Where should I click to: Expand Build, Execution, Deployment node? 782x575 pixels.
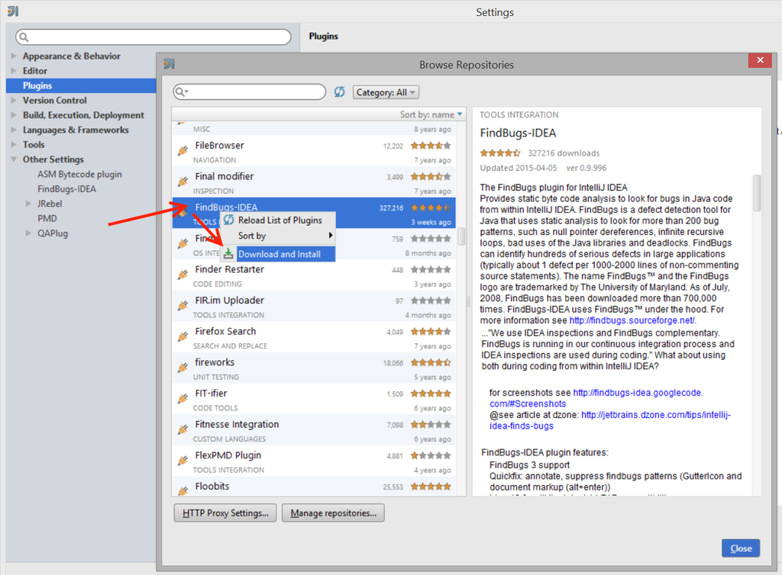point(14,115)
